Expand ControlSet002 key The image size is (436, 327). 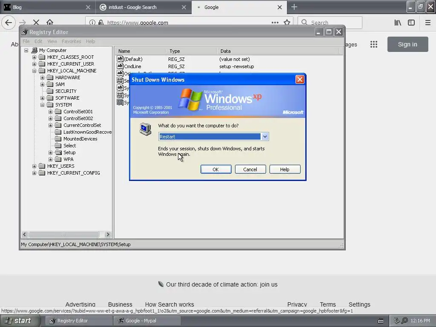(x=50, y=118)
